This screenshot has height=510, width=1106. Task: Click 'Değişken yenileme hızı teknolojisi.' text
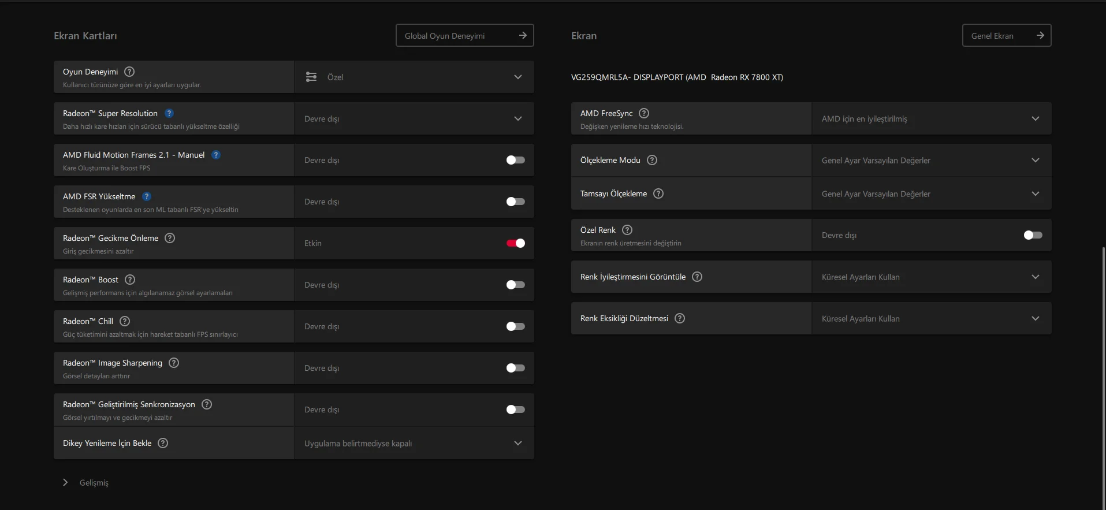[x=632, y=126]
